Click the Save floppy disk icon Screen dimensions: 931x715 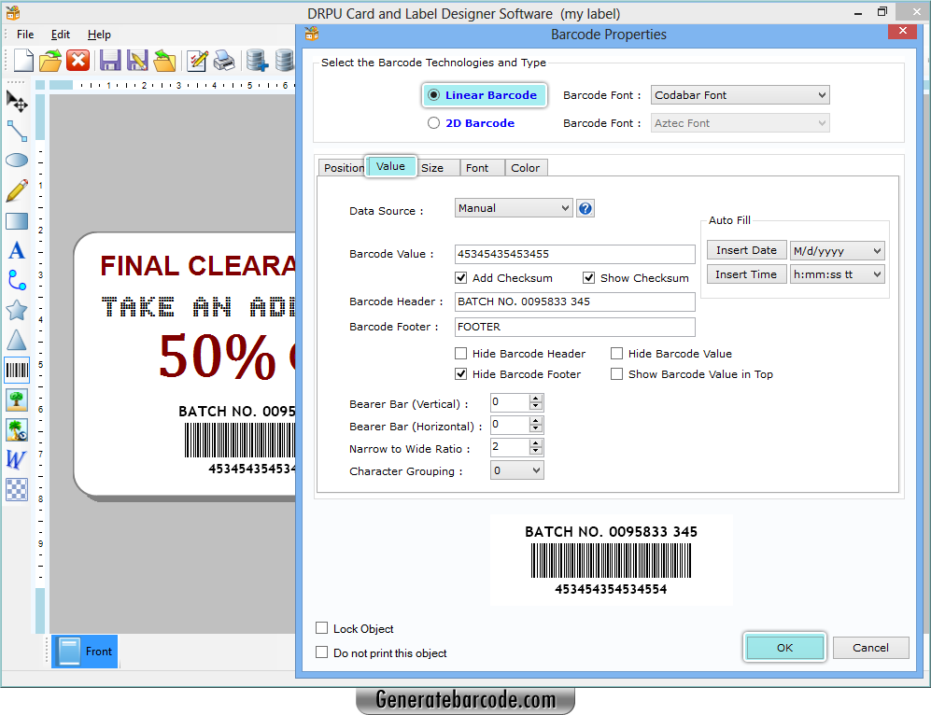tap(110, 61)
